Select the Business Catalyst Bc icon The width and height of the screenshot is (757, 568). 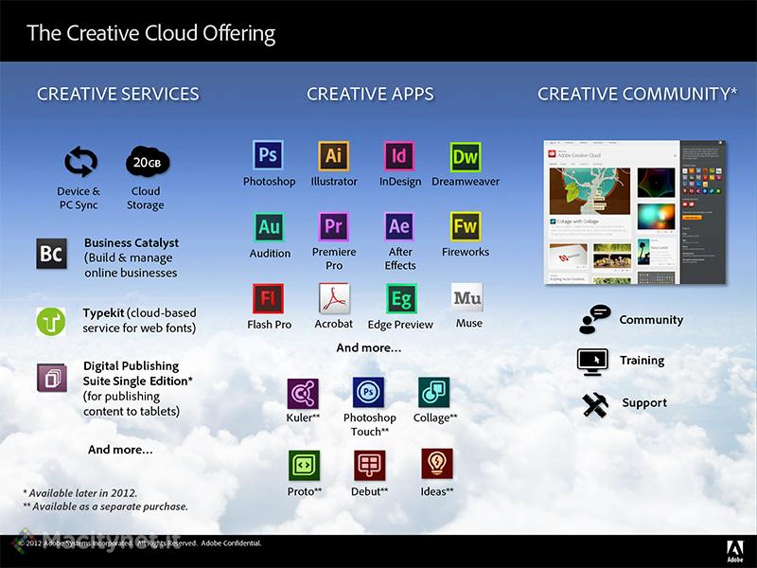[x=52, y=253]
